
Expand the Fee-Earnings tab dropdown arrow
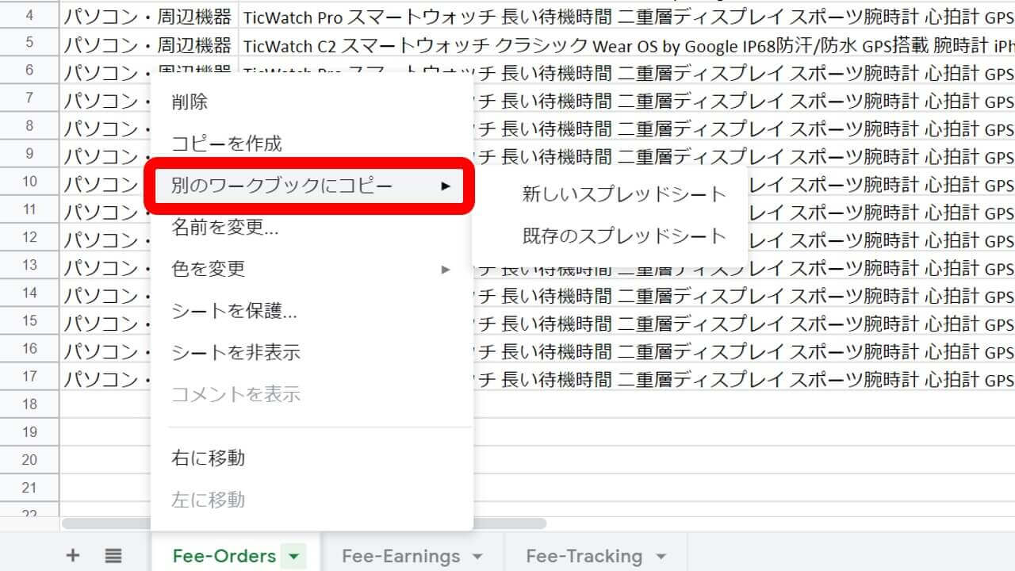point(477,557)
